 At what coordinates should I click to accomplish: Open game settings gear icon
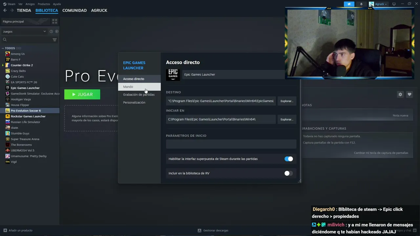[x=400, y=94]
